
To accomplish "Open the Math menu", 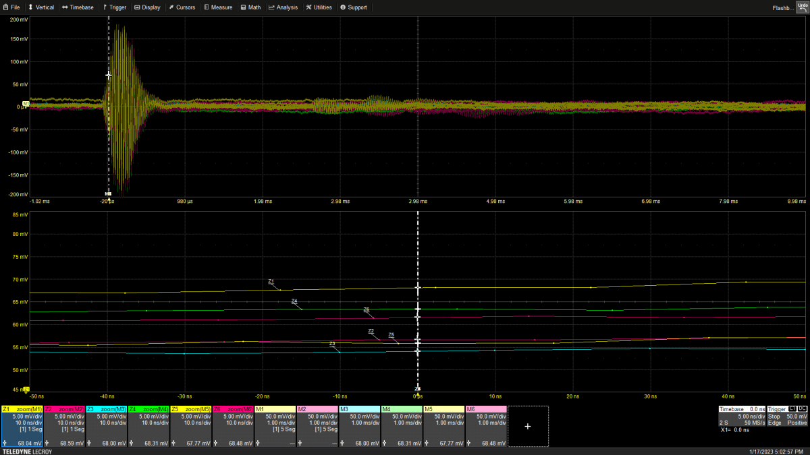I will click(250, 7).
